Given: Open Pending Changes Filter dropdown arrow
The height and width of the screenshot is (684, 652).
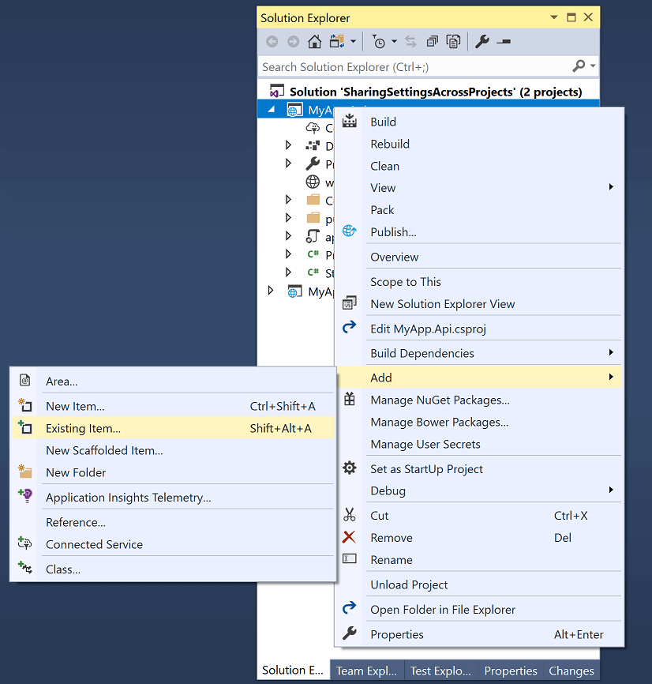Looking at the screenshot, I should point(394,42).
